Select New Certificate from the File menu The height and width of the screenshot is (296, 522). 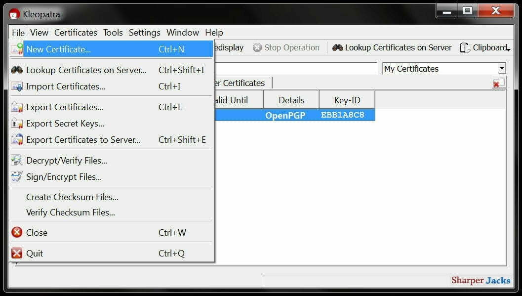pos(58,49)
